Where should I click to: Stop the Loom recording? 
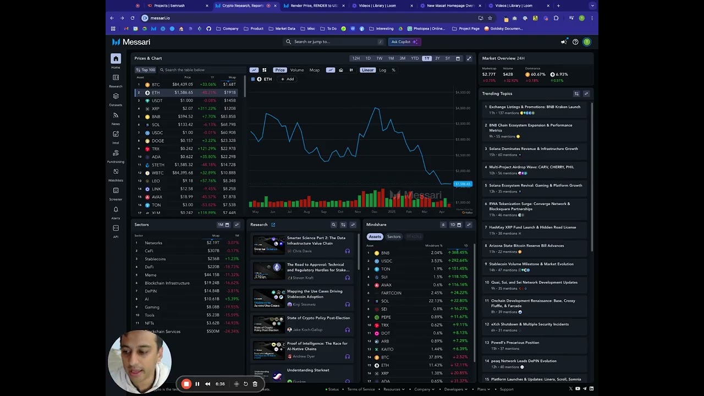pyautogui.click(x=186, y=384)
